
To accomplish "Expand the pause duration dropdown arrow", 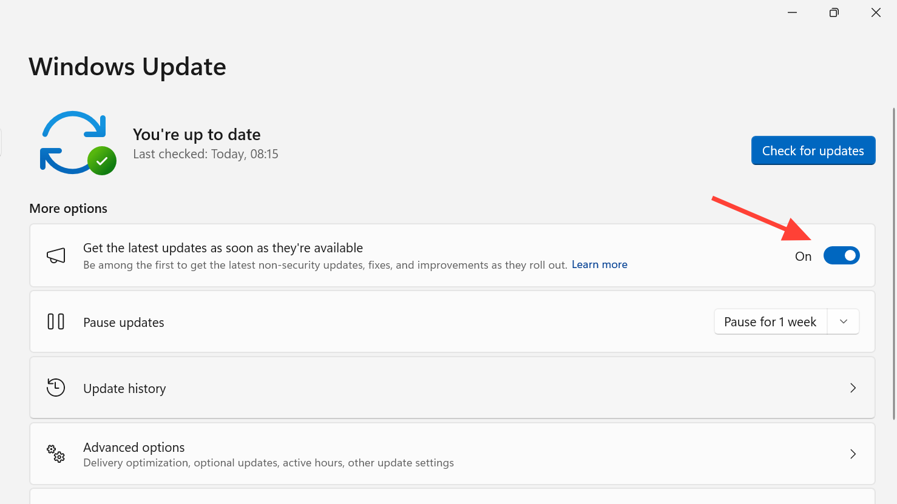I will 844,321.
